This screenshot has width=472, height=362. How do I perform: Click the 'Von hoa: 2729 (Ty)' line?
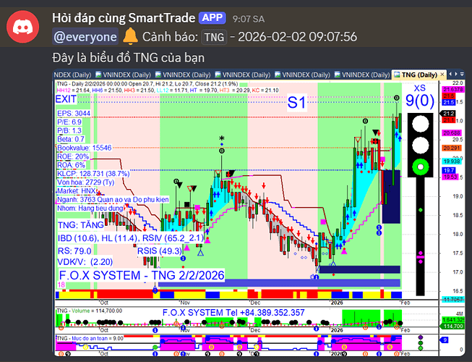(86, 182)
